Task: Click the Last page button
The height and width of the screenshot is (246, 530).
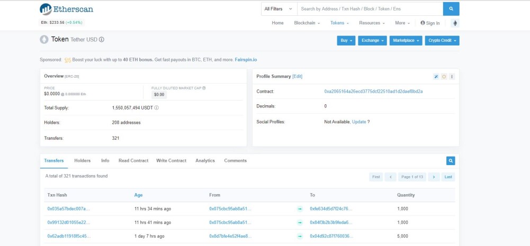Action: [x=448, y=177]
